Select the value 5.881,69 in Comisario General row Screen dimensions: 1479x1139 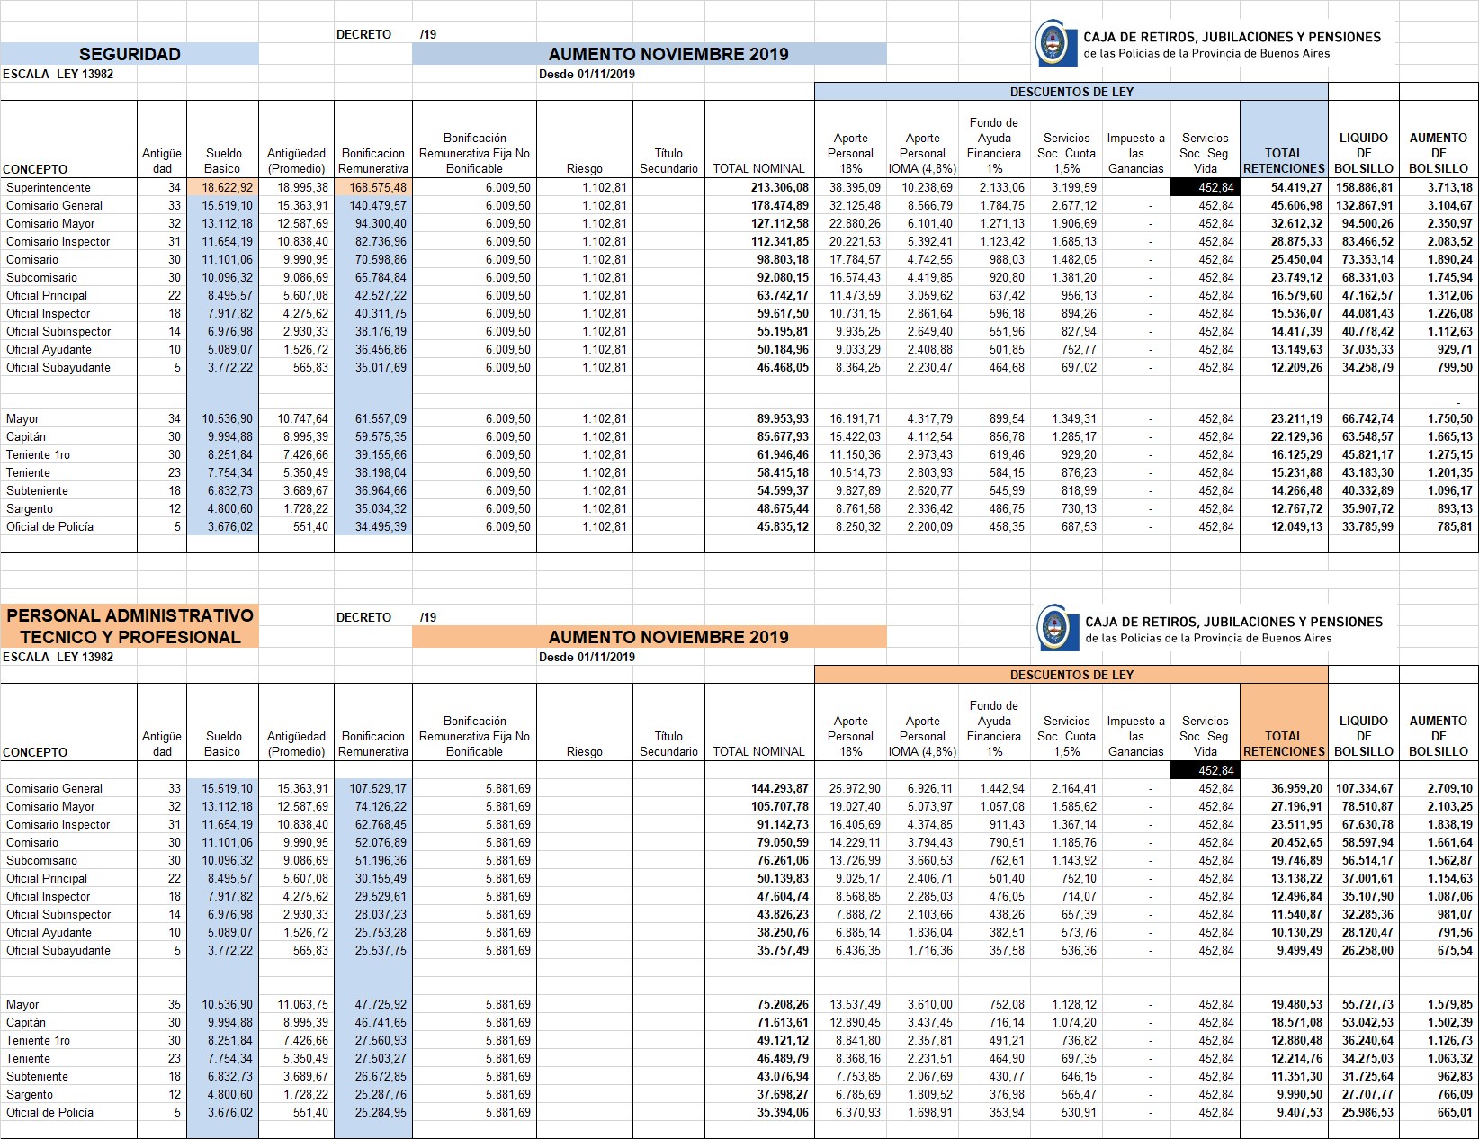point(508,788)
